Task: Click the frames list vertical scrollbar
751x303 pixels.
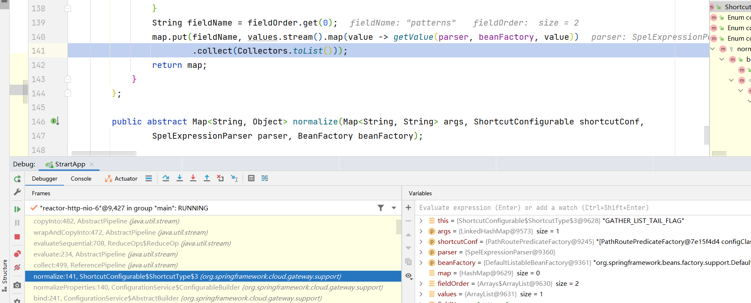Action: coord(399,227)
